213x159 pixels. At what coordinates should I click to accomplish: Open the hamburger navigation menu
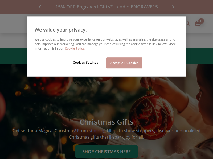[12, 23]
